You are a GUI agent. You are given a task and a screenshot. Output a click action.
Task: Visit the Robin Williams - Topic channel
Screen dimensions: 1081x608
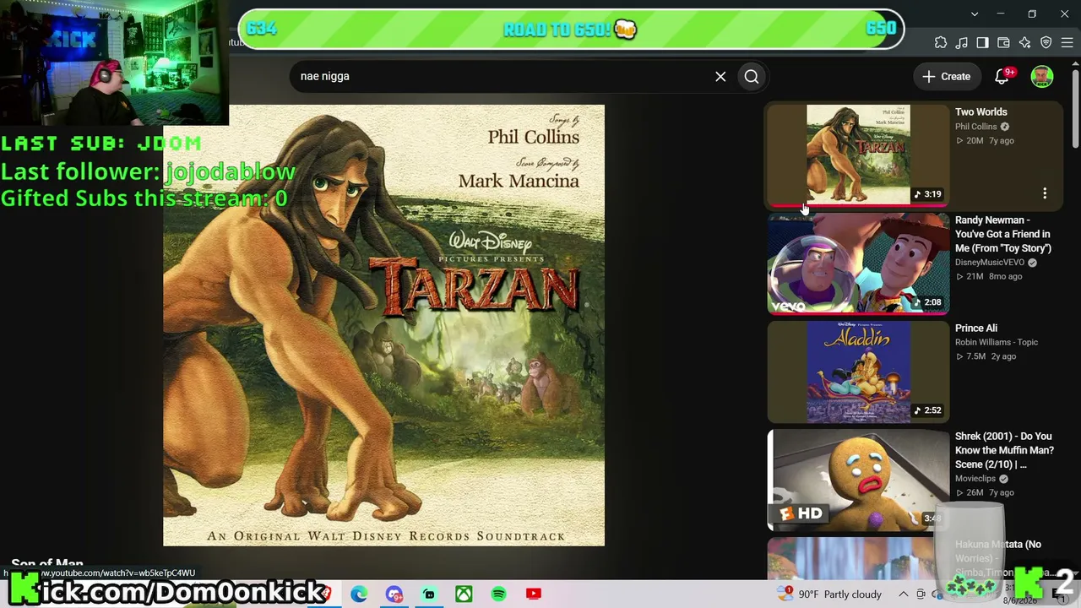[997, 342]
